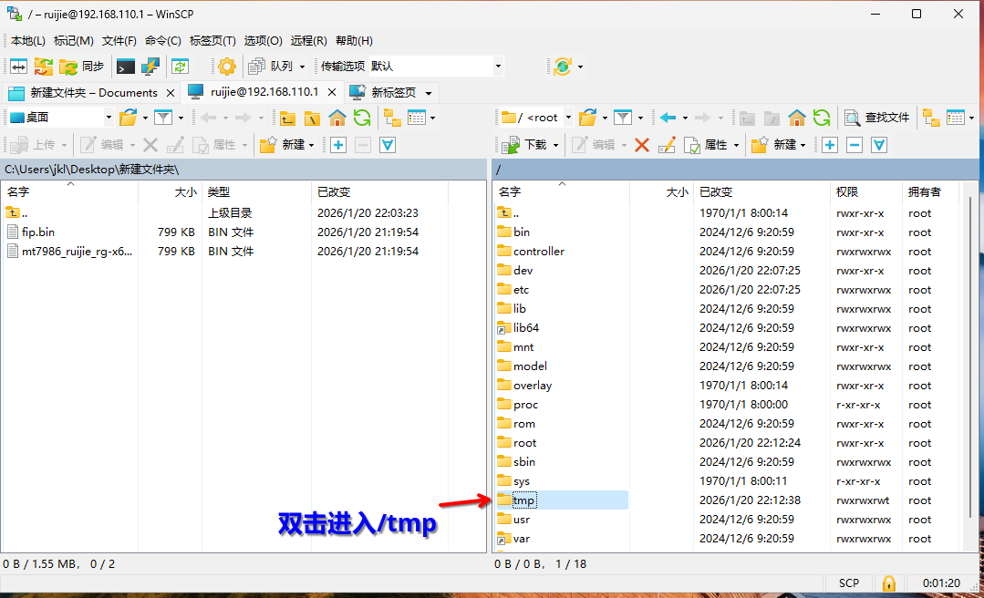Click the red X delete icon on remote toolbar
The image size is (984, 598).
click(x=640, y=145)
